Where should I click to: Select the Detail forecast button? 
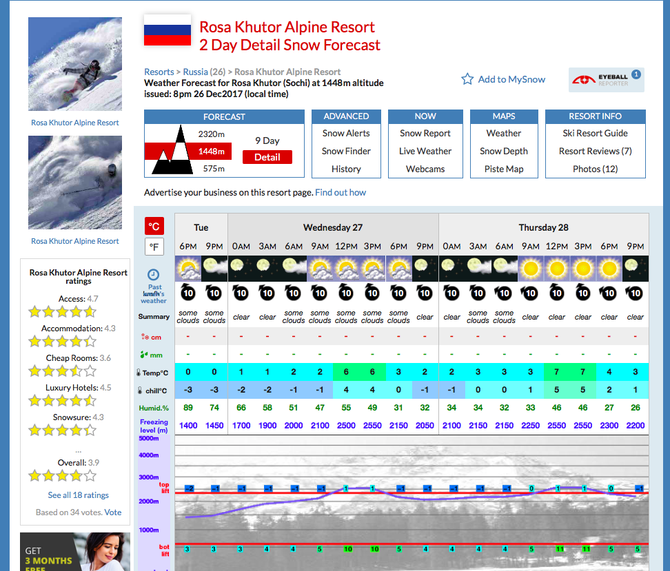pos(267,157)
